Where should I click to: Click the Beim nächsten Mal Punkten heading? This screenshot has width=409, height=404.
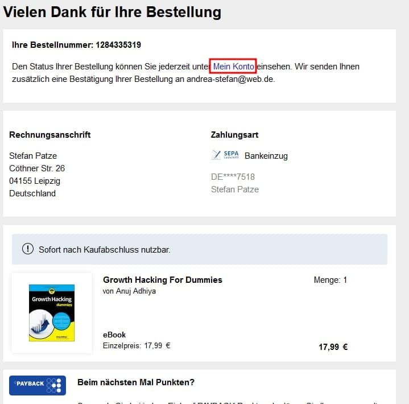[x=136, y=382]
